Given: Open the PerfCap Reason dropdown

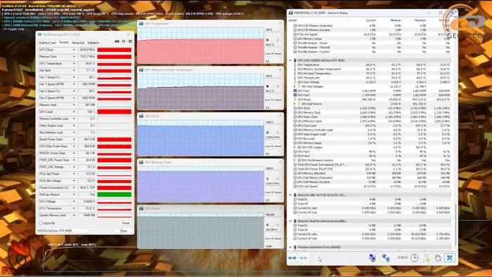Looking at the screenshot, I should (x=74, y=194).
